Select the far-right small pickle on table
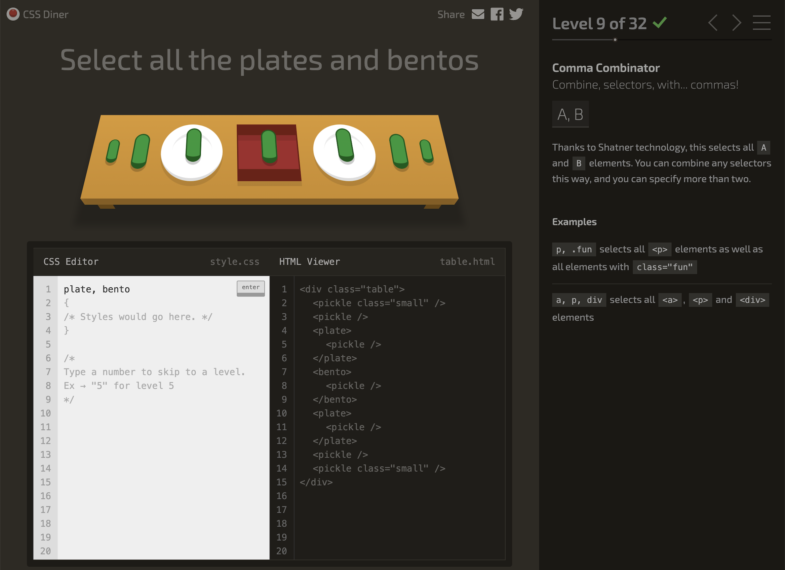Screen dimensions: 785x570 click(426, 151)
